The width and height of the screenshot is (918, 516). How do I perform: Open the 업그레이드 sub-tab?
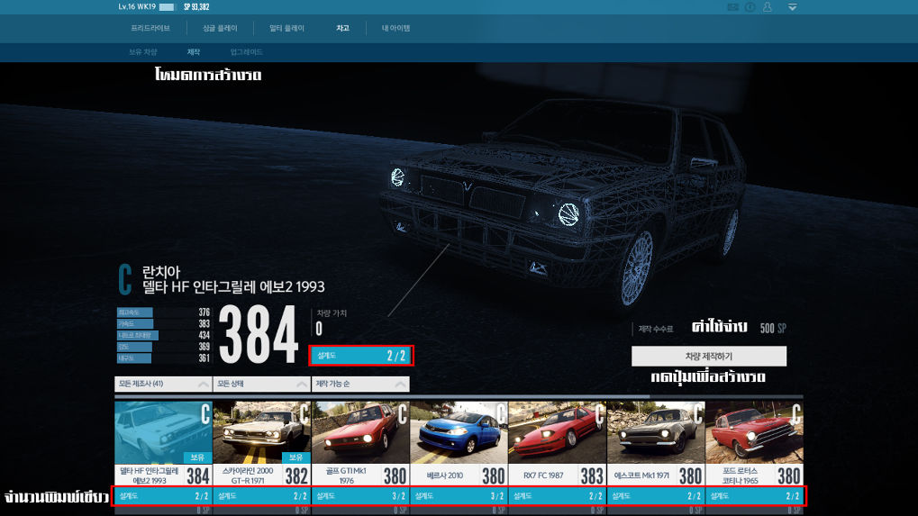tap(246, 52)
